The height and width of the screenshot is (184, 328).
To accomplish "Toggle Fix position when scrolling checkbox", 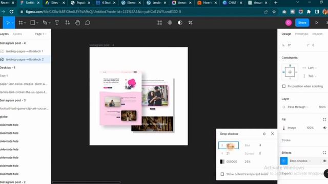I will (283, 86).
